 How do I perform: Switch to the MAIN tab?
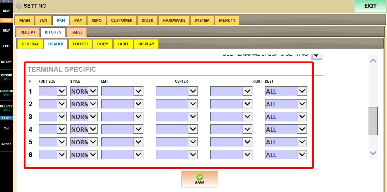(25, 20)
